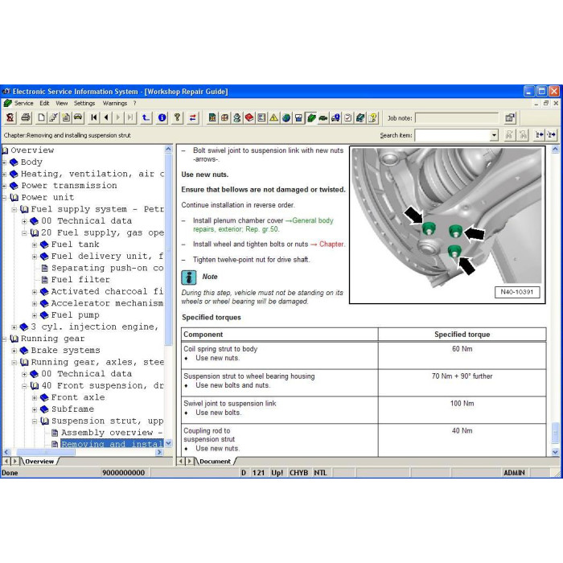
Task: Expand the Fuel tank node
Action: [35, 245]
